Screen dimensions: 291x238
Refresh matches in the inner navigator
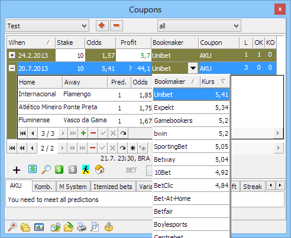(123, 133)
